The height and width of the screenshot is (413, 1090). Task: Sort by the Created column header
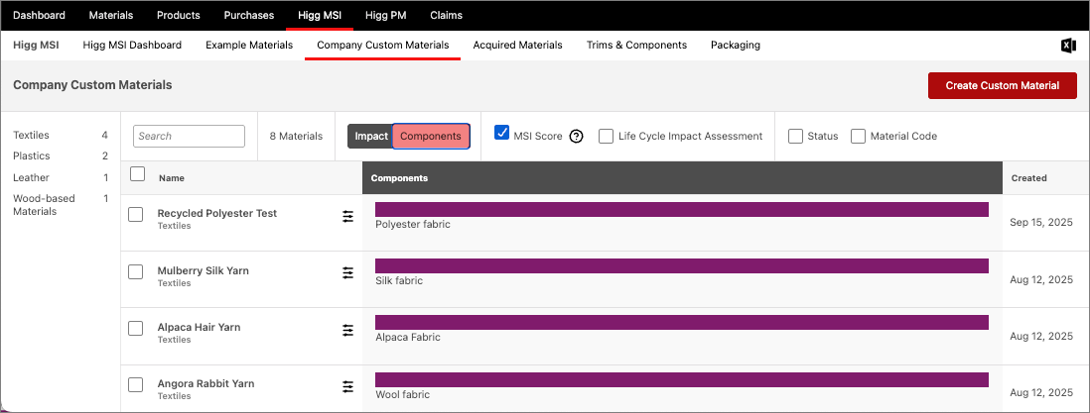click(x=1028, y=178)
